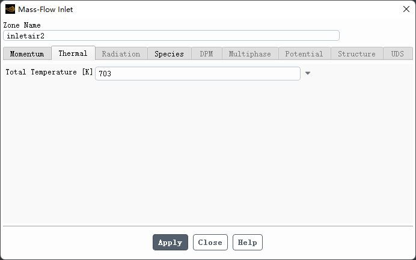Click the Total Temperature [K] label
This screenshot has width=416, height=260.
(49, 73)
